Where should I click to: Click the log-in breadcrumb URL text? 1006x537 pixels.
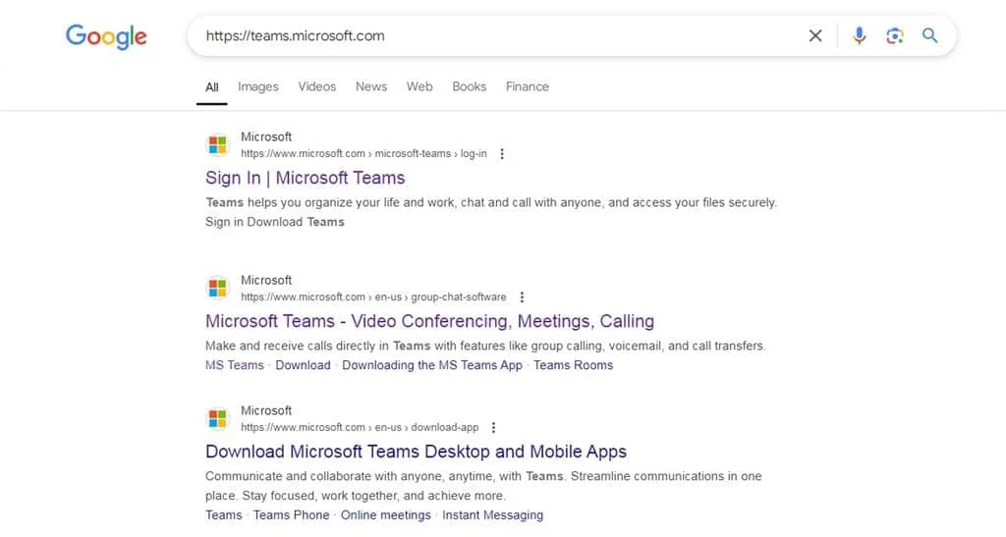point(363,154)
